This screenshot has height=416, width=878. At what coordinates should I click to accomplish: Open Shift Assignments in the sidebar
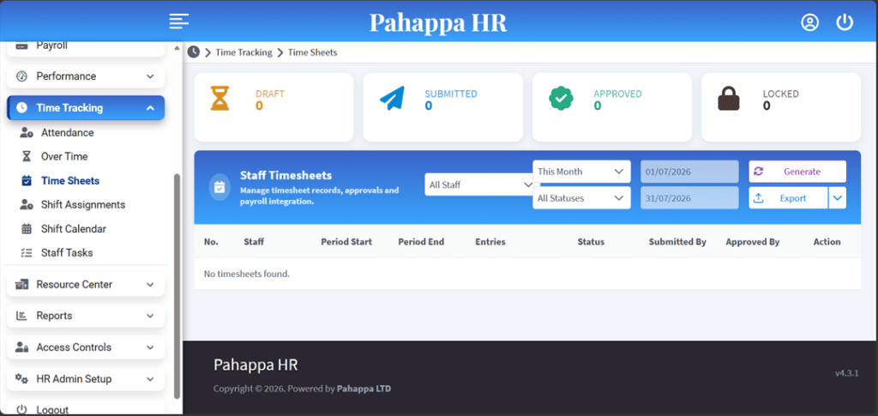pos(83,205)
